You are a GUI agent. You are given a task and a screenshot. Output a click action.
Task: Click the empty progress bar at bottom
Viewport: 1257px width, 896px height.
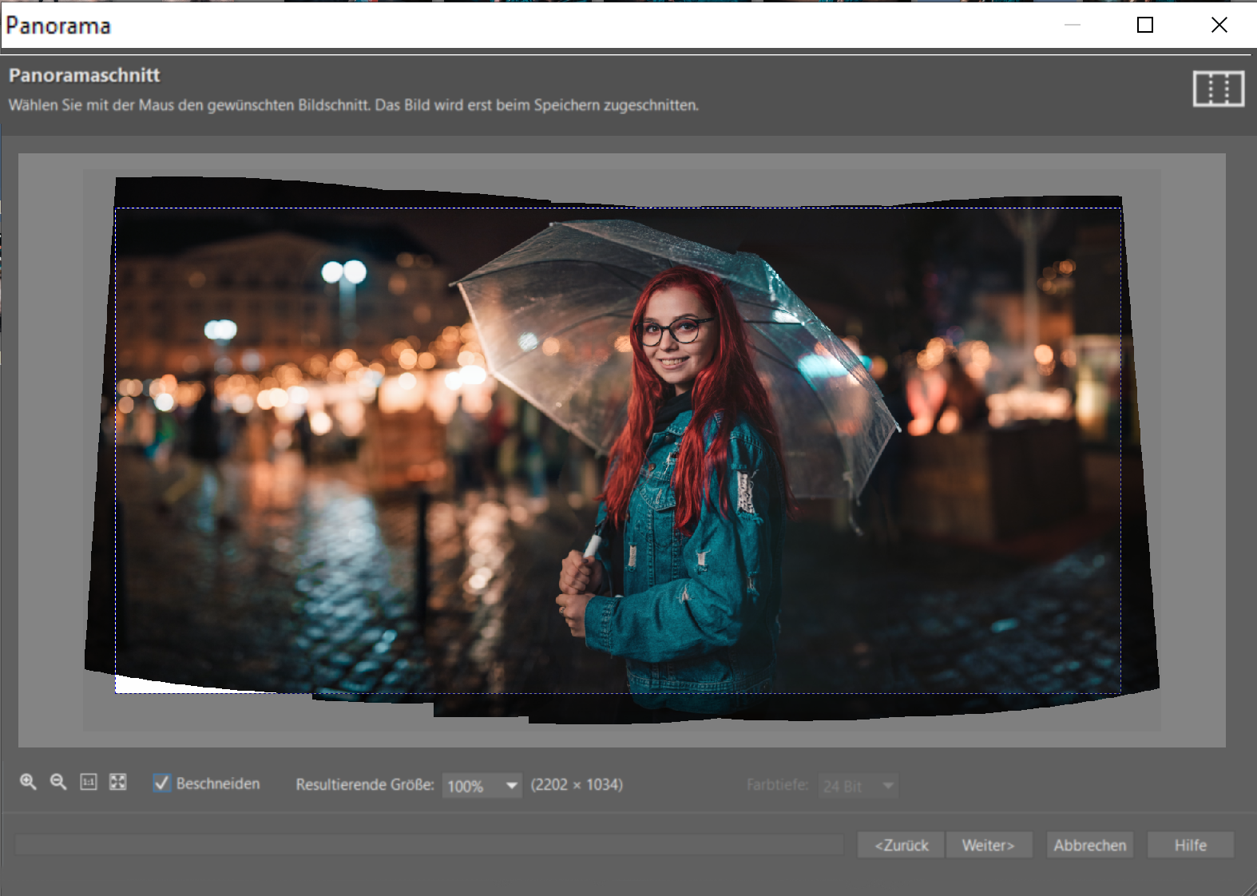(429, 845)
